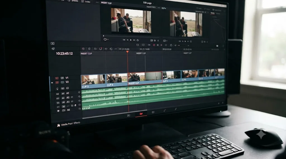The image size is (286, 159).
Task: Click the V1 track filmstrip icon
Action: 62,78
